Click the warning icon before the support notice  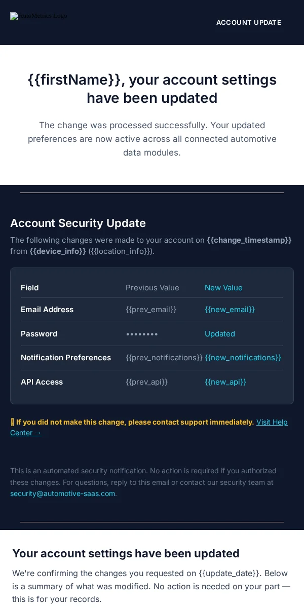click(x=12, y=422)
